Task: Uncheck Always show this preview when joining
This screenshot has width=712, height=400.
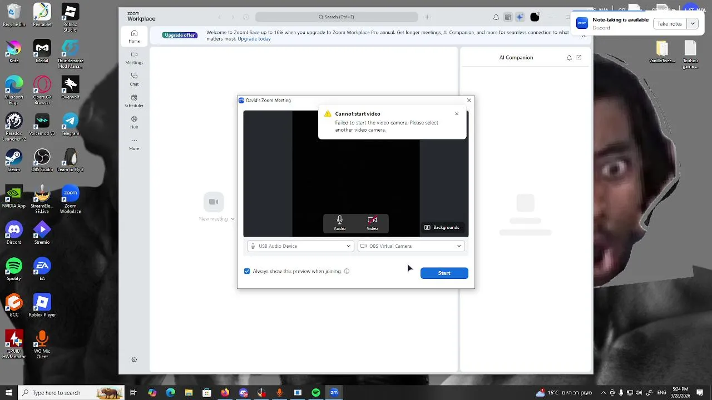Action: [x=247, y=271]
